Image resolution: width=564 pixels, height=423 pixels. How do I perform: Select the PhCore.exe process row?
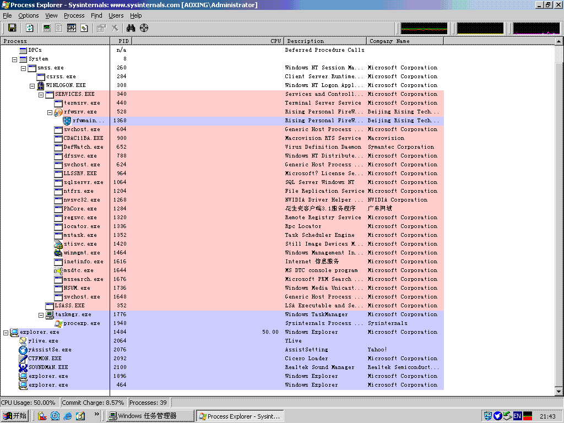coord(222,209)
